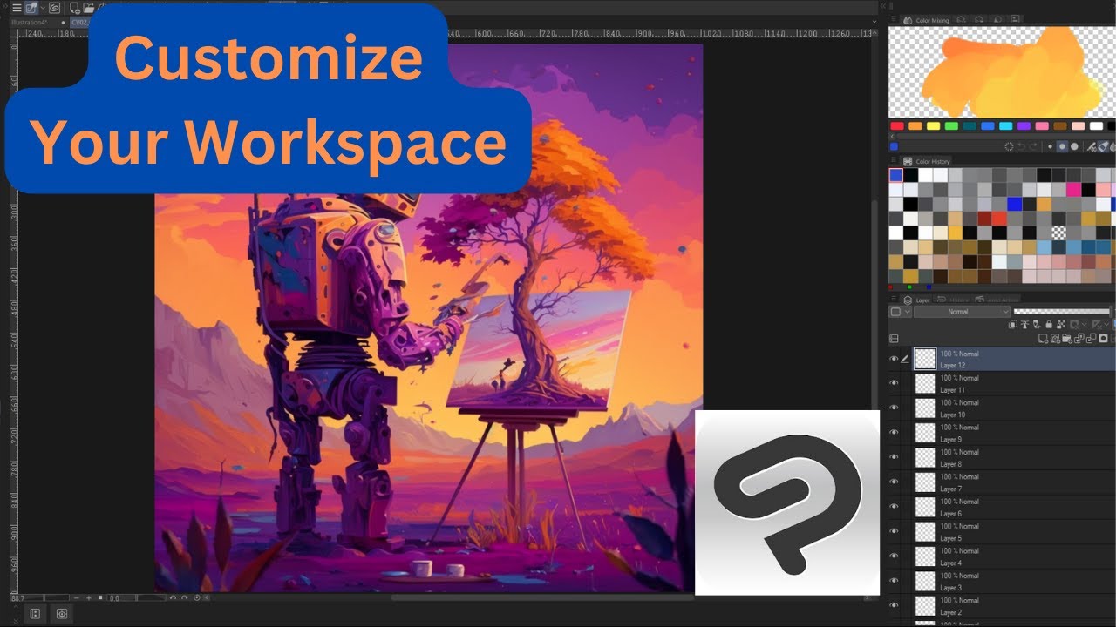Open the Color Mixing panel menu
The height and width of the screenshot is (627, 1116).
[x=894, y=20]
